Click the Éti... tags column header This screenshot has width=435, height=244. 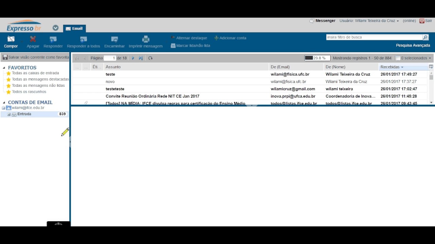pos(97,67)
